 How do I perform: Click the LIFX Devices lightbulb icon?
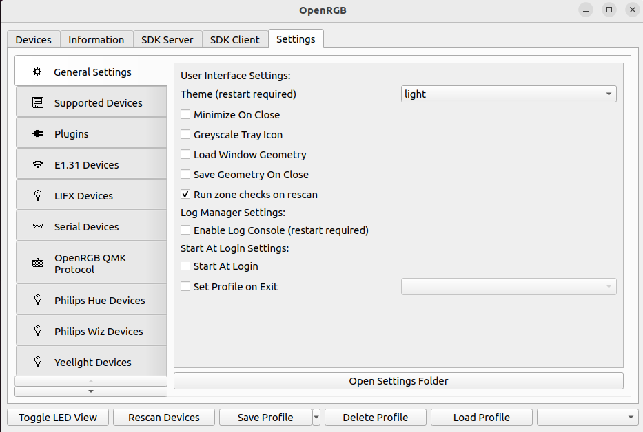tap(38, 196)
